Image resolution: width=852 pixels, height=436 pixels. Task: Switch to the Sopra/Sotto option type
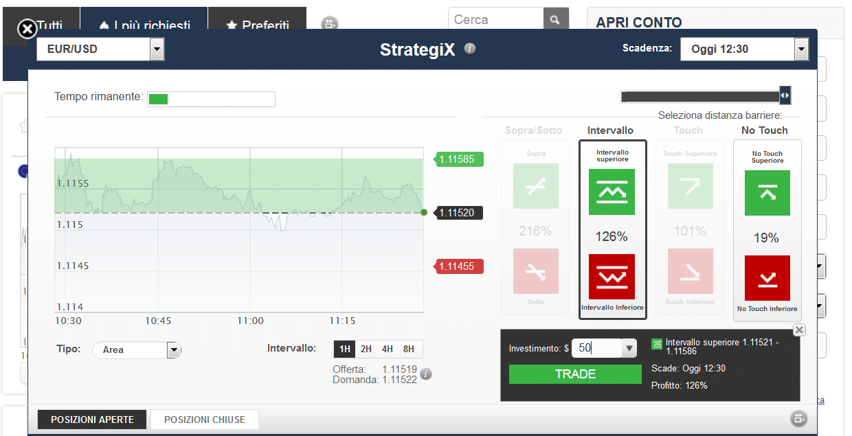point(533,130)
